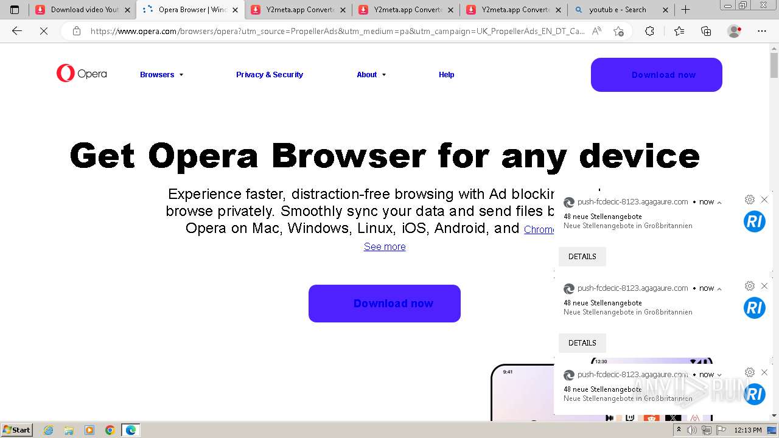Open File Explorer from the taskbar

tap(69, 430)
